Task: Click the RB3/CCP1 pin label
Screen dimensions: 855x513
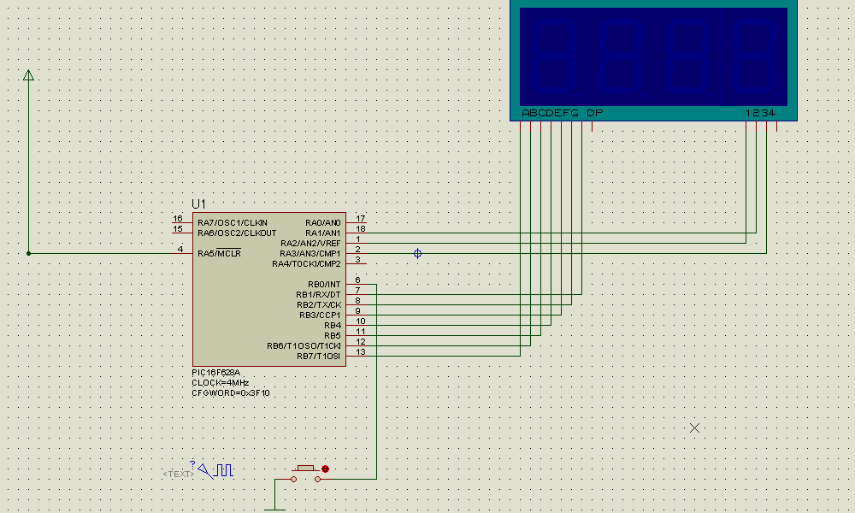Action: (x=320, y=315)
